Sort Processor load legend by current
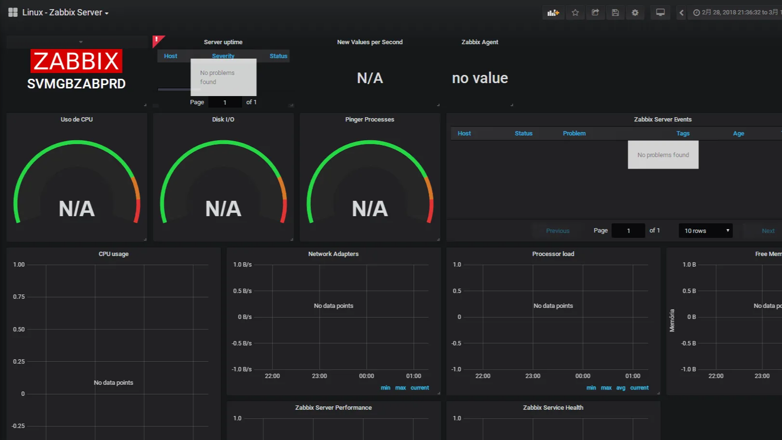Viewport: 782px width, 440px height. (x=639, y=388)
